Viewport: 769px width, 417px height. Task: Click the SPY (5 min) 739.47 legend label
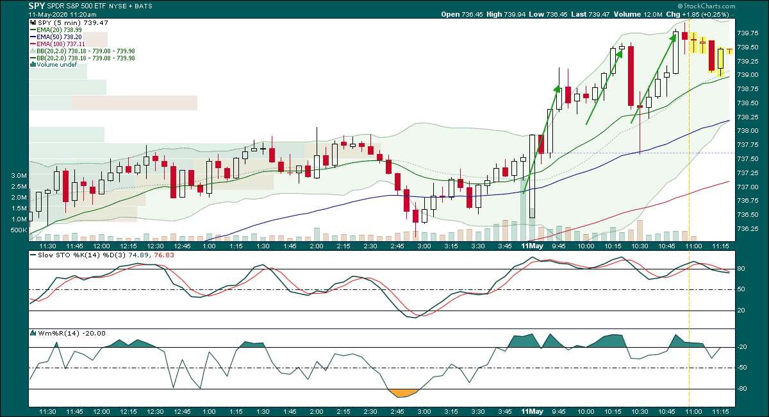72,22
